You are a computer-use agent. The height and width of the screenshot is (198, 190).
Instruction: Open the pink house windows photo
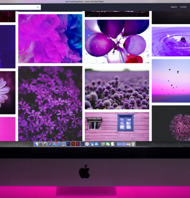117,127
